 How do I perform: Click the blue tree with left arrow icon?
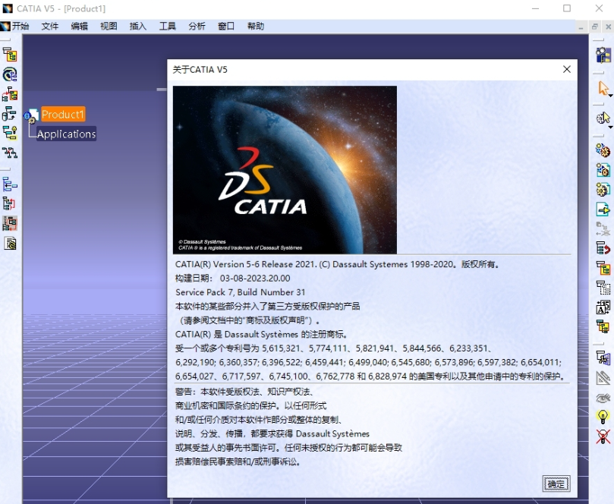pos(10,184)
